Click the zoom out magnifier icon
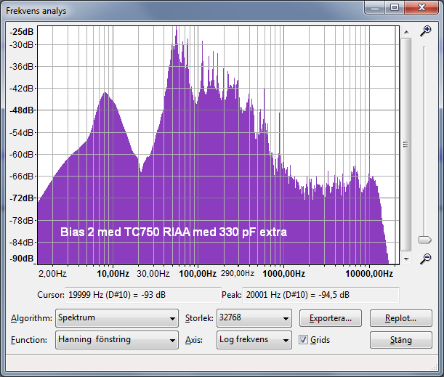Viewport: 444px width, 377px height. click(425, 259)
